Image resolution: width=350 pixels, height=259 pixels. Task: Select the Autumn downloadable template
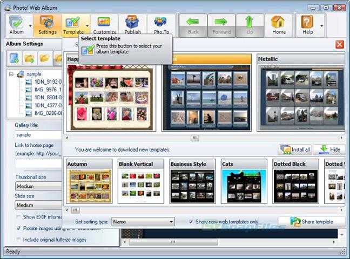click(89, 181)
